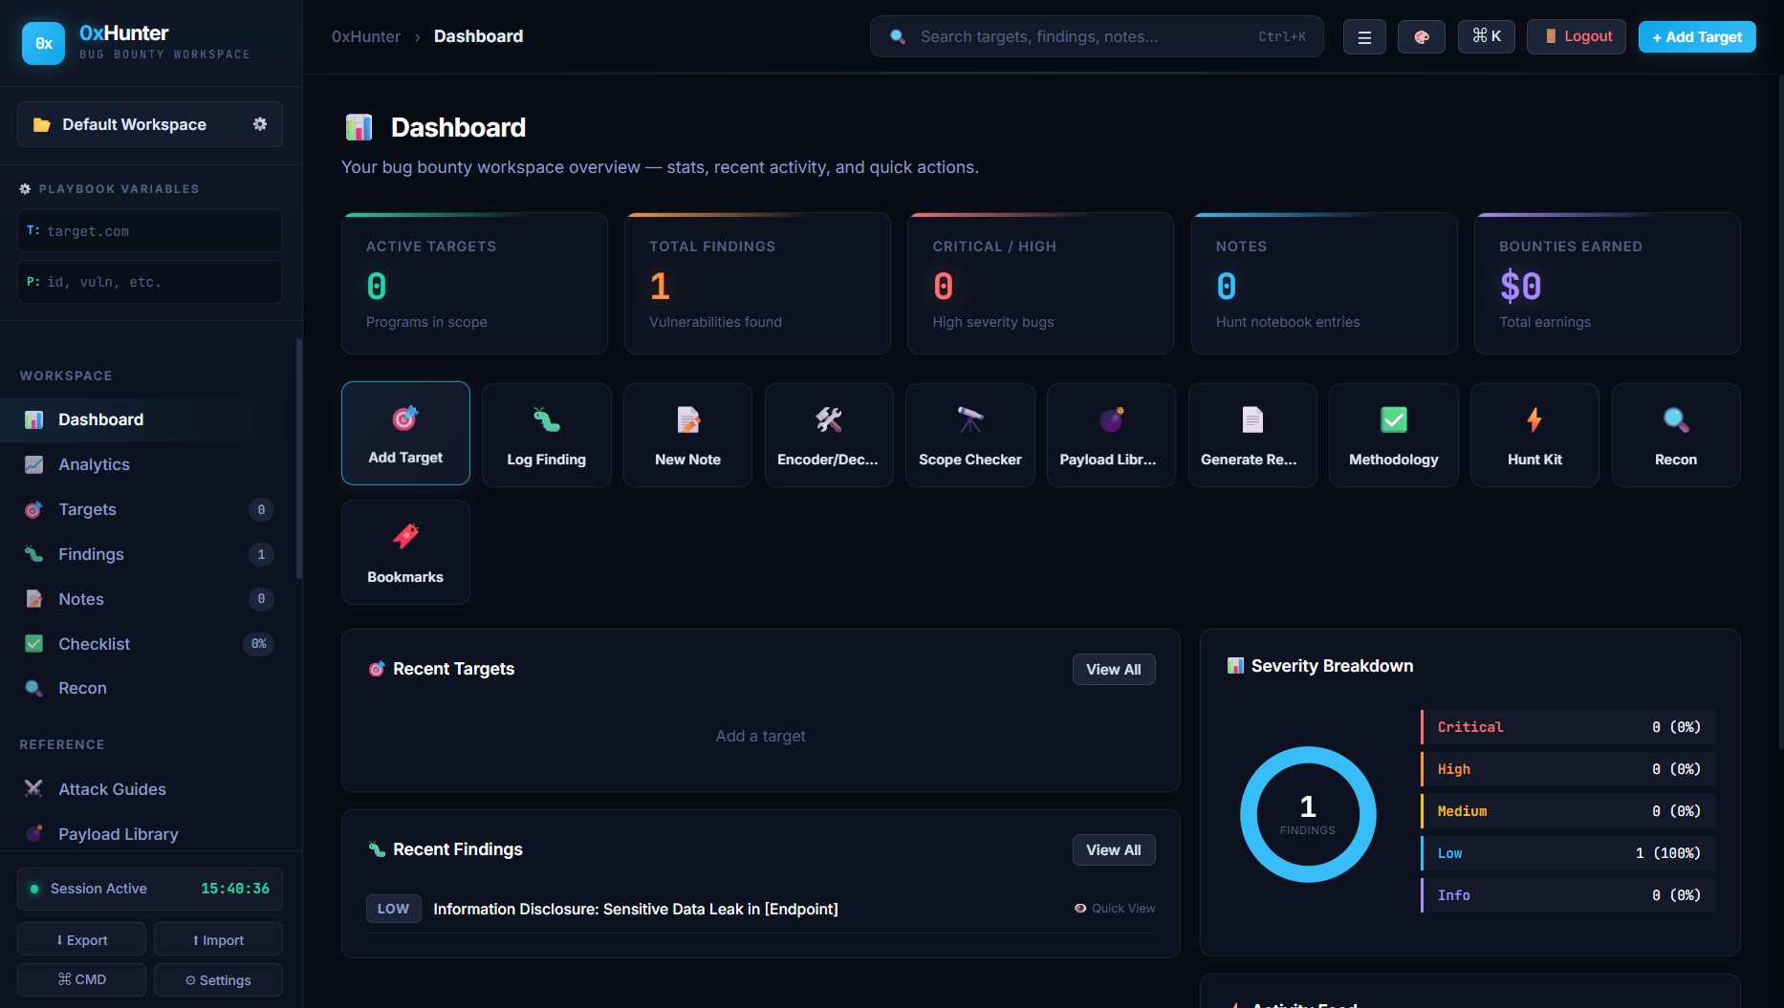Open the Hunt Kit lightning tile
Image resolution: width=1784 pixels, height=1008 pixels.
pos(1534,436)
